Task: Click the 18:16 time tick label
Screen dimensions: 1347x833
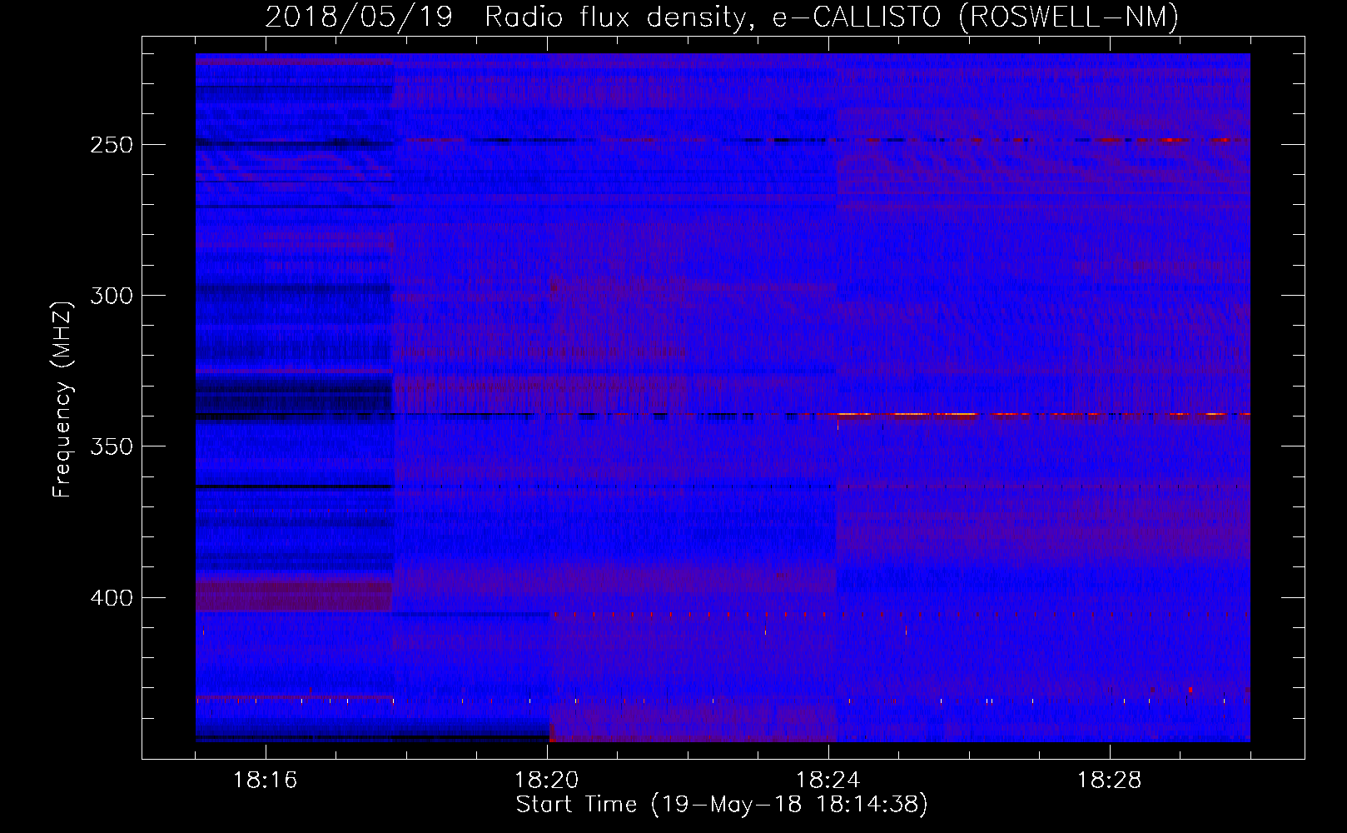Action: (266, 781)
